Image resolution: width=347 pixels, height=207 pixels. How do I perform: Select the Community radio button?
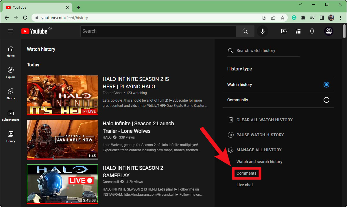326,100
